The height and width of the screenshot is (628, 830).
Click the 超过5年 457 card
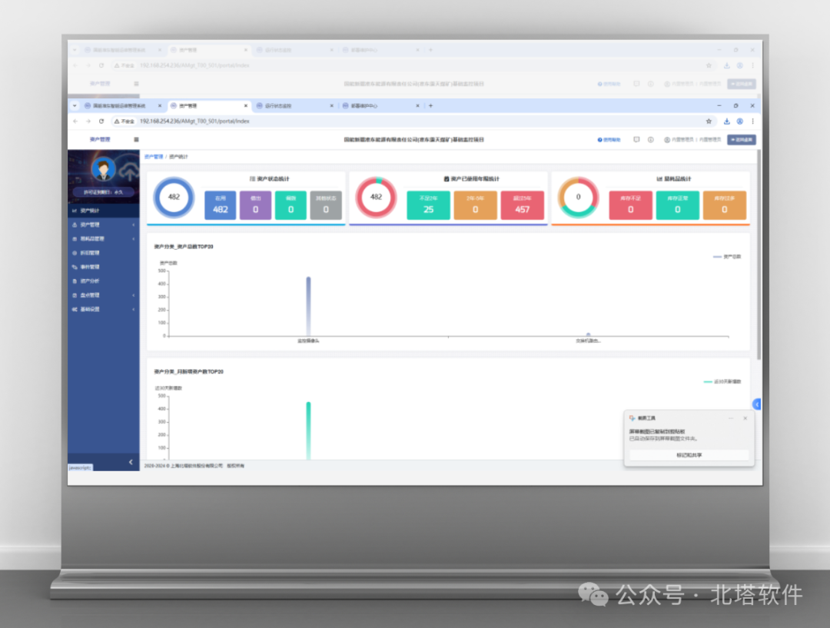coord(522,205)
